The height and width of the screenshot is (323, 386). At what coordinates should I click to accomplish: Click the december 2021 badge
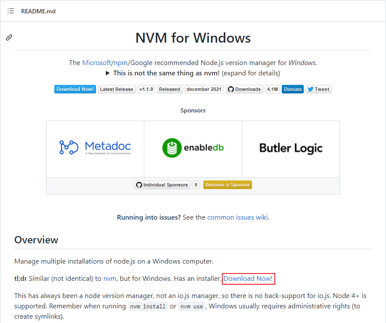tap(204, 89)
